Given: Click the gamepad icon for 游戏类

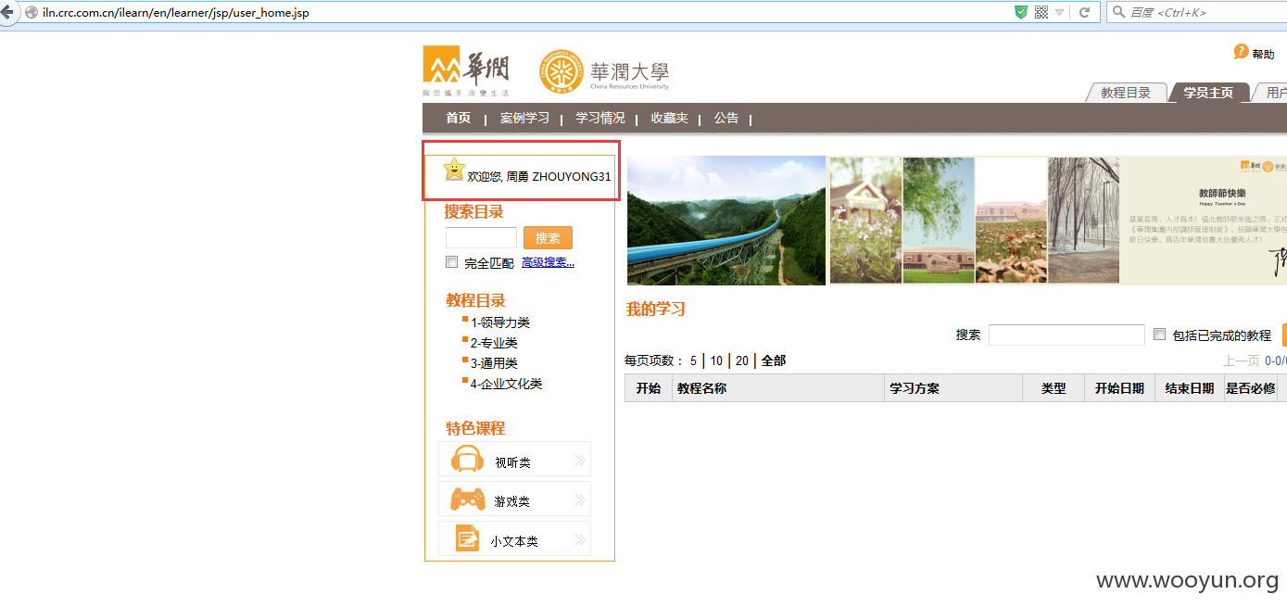Looking at the screenshot, I should coord(468,500).
